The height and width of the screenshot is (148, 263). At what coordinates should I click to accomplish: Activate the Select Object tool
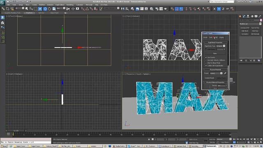click(x=27, y=9)
